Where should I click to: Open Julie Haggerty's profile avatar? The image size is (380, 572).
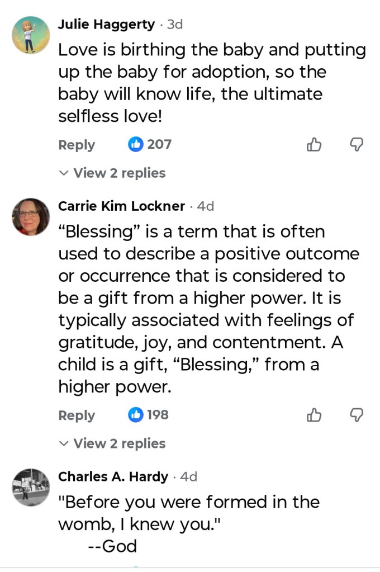coord(31,35)
